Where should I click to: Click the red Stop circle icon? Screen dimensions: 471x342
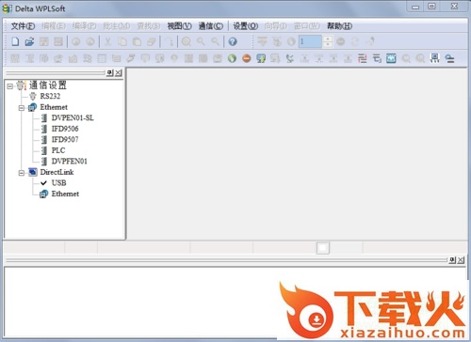click(x=247, y=58)
